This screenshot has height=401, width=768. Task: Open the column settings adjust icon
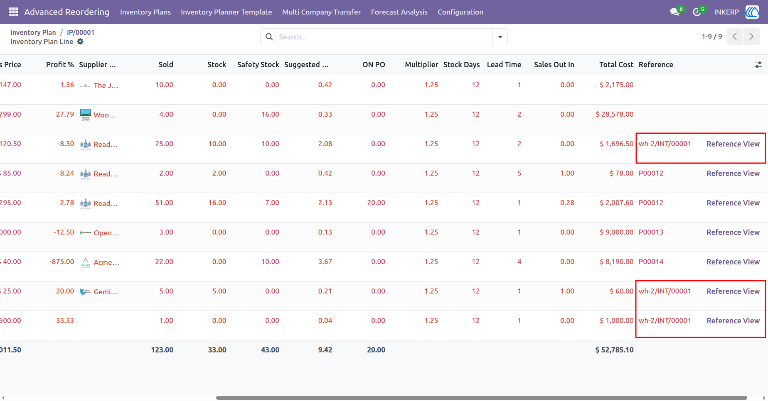pos(758,65)
